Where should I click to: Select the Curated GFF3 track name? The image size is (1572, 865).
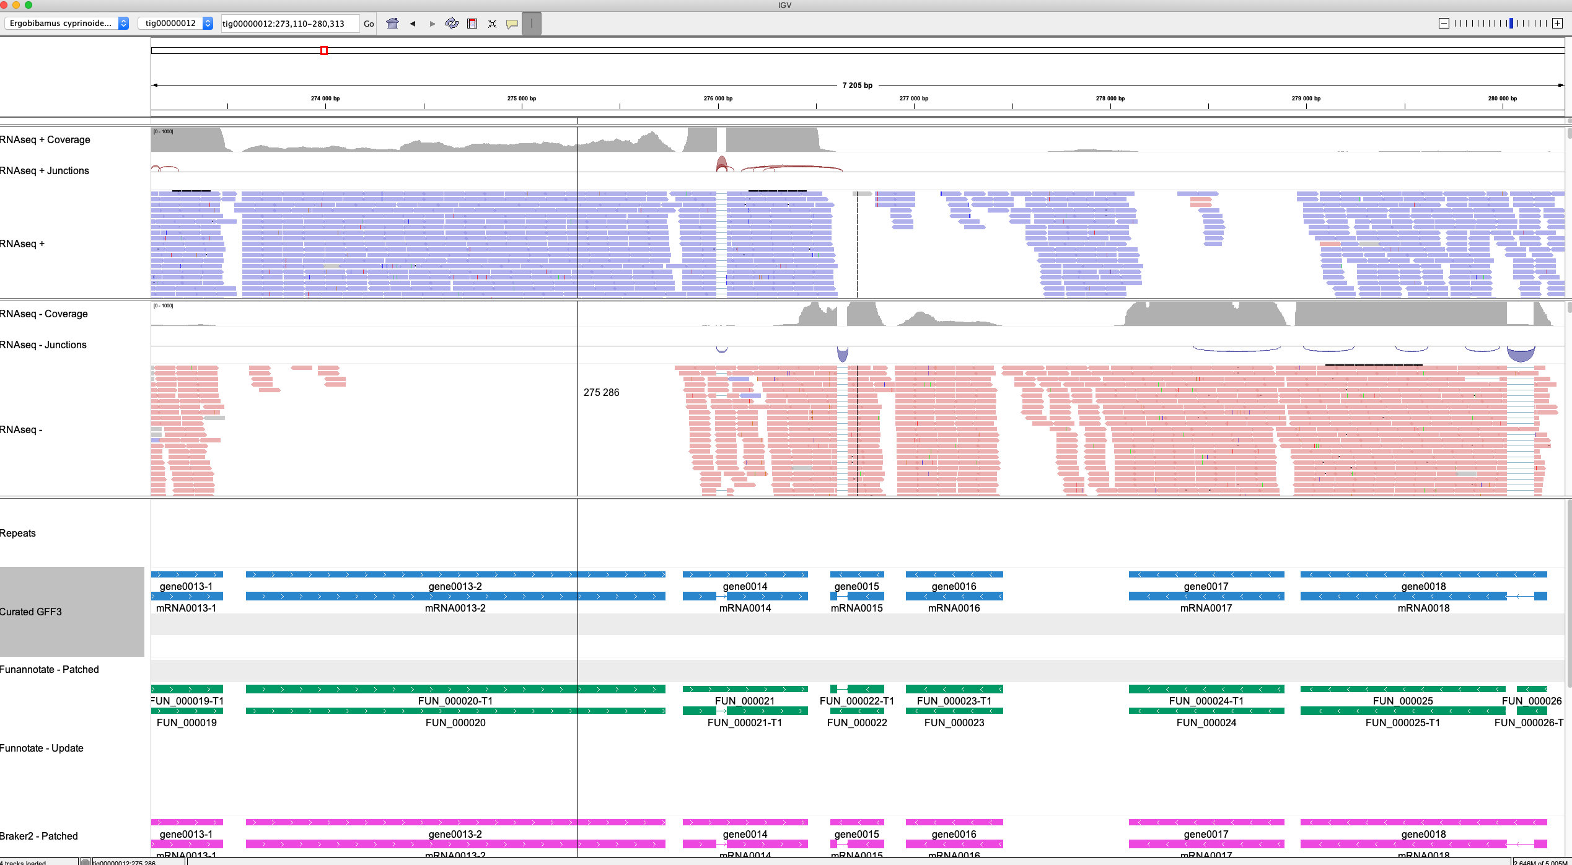[x=31, y=612]
